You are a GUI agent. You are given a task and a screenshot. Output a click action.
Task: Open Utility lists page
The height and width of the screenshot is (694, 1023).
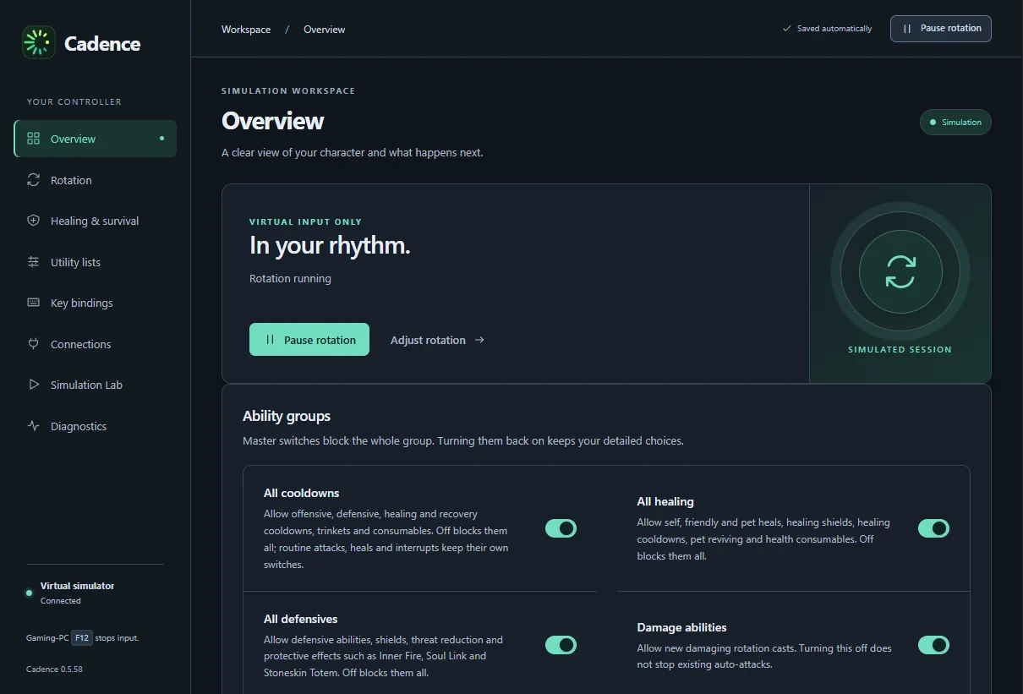[x=96, y=262]
